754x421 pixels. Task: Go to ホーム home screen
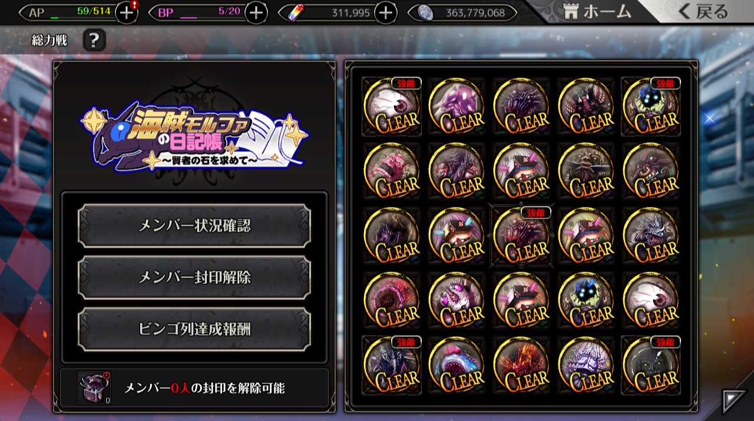[x=597, y=12]
